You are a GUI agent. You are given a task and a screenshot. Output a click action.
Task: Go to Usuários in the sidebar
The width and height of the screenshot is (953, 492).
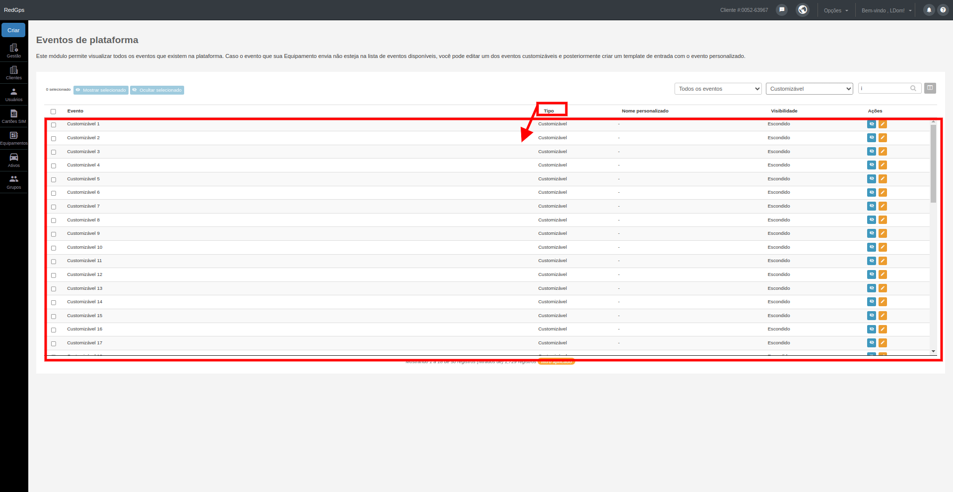[x=14, y=95]
